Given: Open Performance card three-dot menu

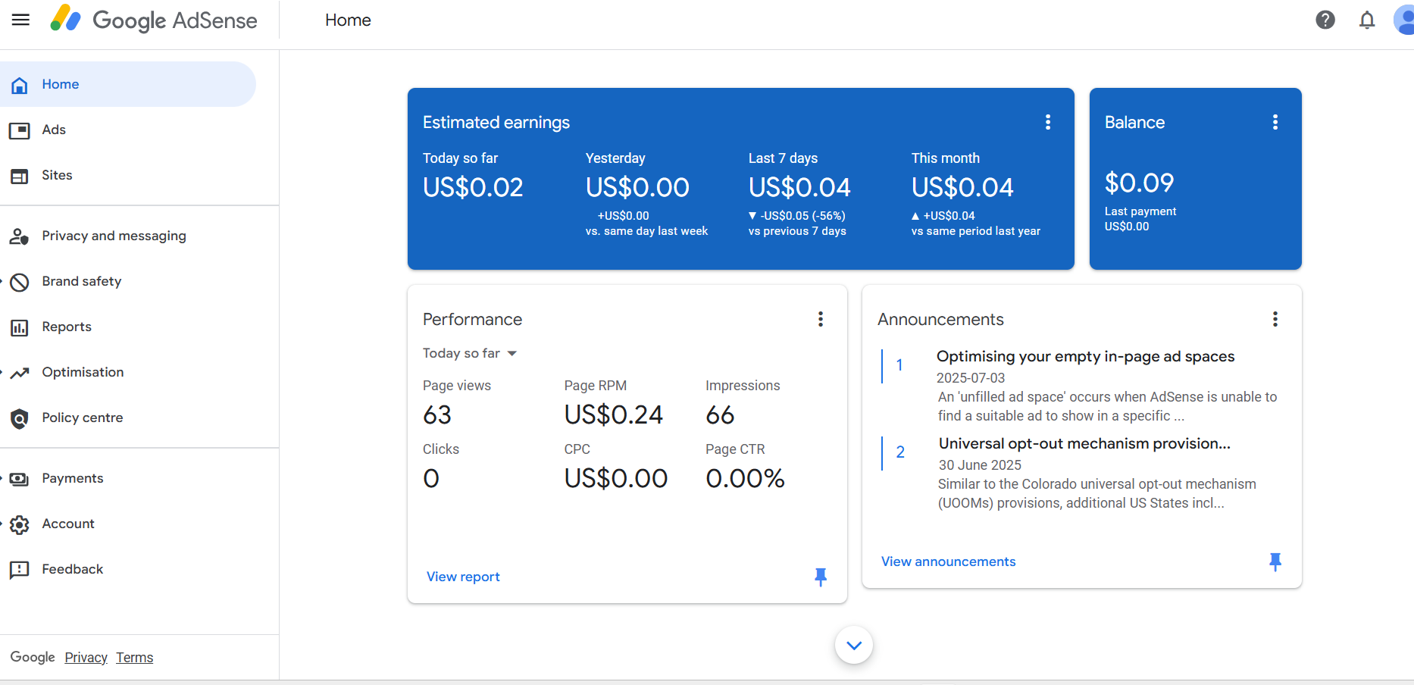Looking at the screenshot, I should 821,319.
